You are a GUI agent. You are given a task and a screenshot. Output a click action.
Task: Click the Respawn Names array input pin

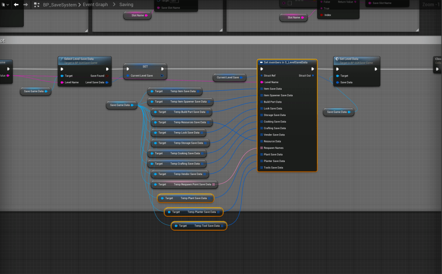point(261,148)
